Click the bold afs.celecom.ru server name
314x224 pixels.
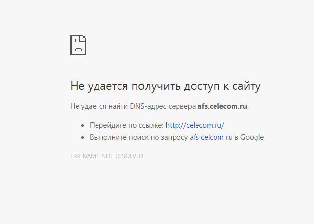222,106
